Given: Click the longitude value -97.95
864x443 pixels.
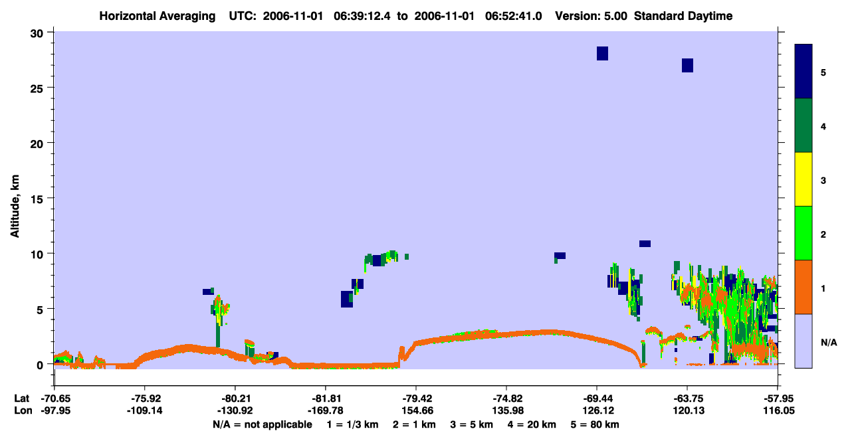Looking at the screenshot, I should click(54, 410).
